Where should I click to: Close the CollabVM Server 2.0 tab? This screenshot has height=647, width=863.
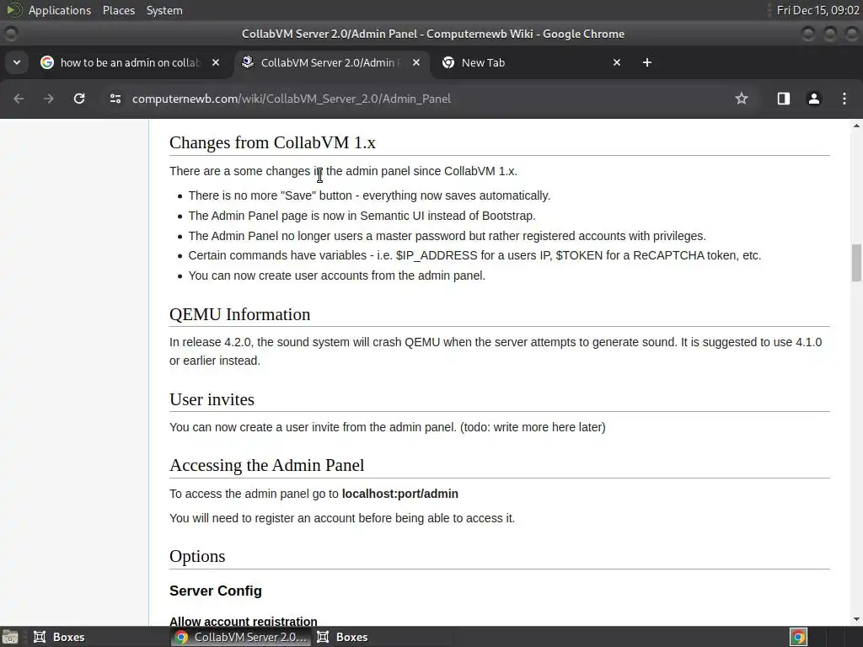click(416, 62)
